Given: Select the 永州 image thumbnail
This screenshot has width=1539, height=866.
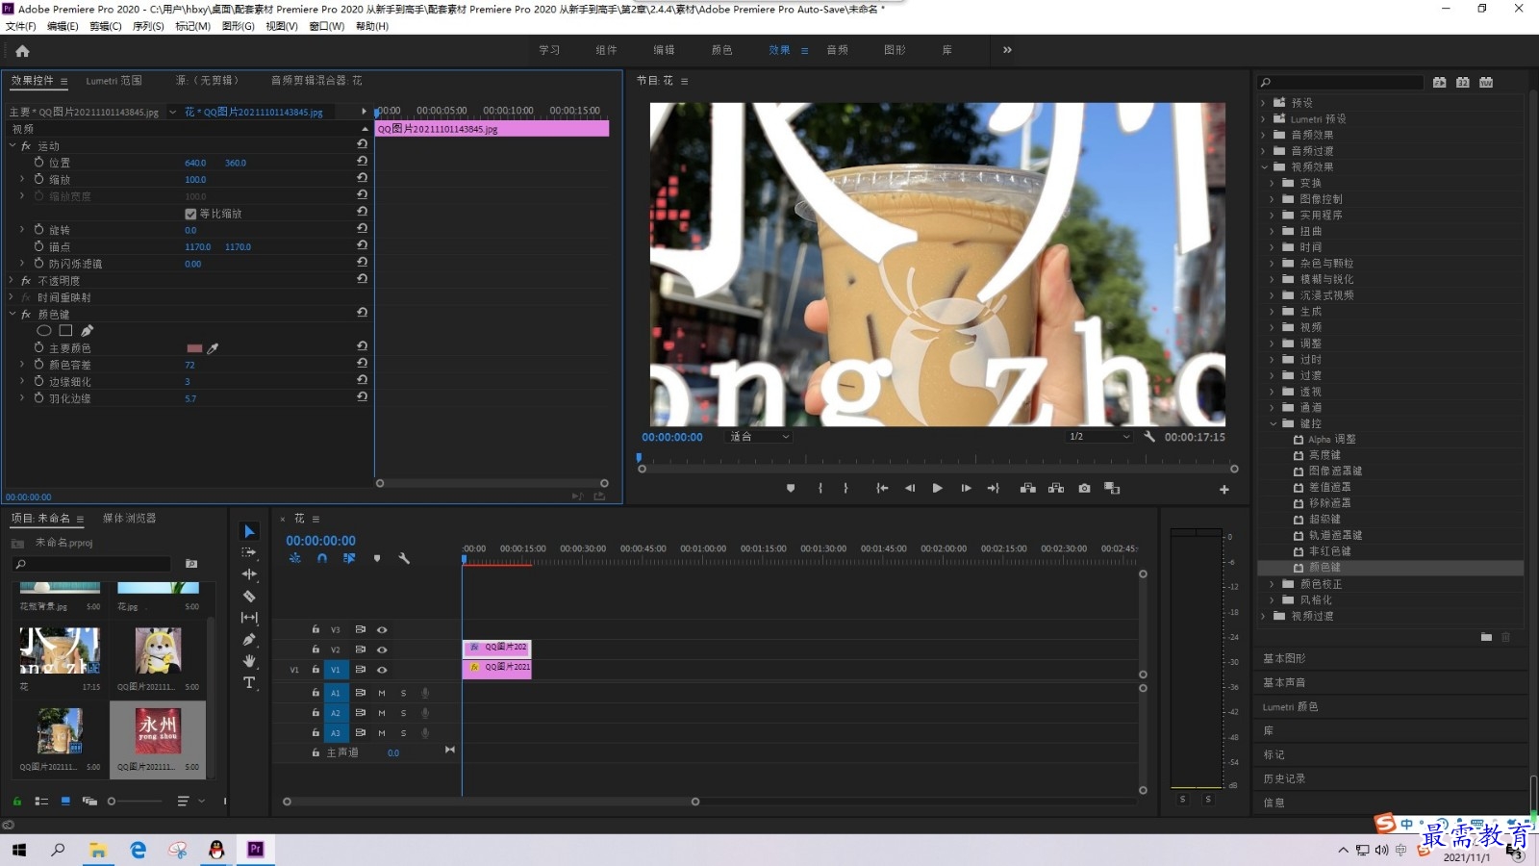Looking at the screenshot, I should point(158,730).
